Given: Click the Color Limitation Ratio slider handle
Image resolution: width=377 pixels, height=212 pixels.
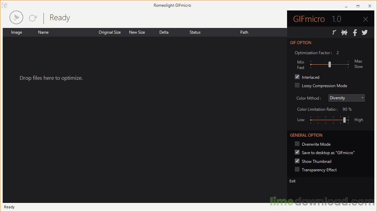Looking at the screenshot, I should click(345, 120).
